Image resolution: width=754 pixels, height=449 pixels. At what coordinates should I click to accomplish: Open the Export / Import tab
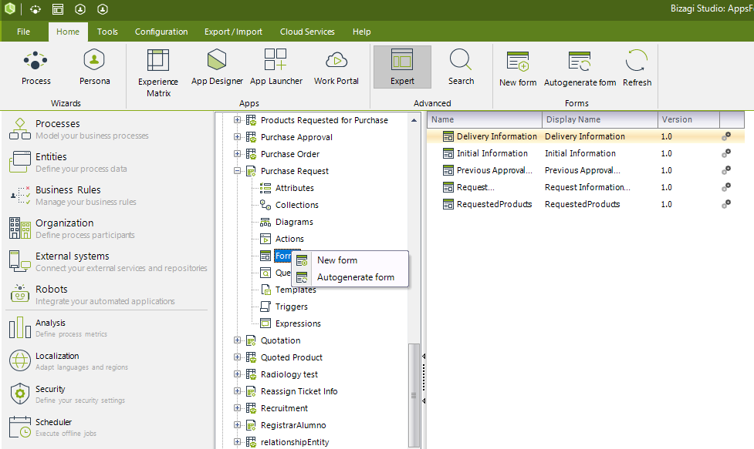[x=233, y=32]
